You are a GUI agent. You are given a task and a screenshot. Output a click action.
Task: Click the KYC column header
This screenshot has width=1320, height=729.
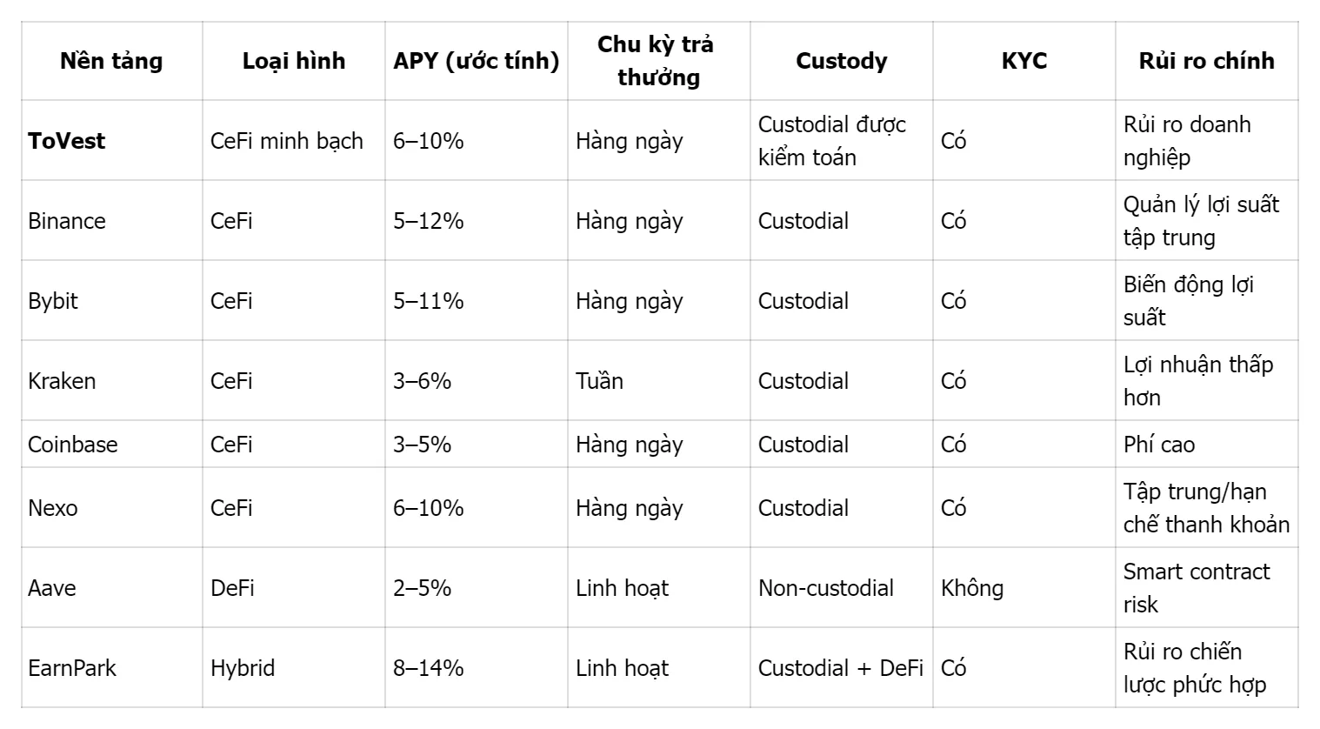click(x=1024, y=61)
